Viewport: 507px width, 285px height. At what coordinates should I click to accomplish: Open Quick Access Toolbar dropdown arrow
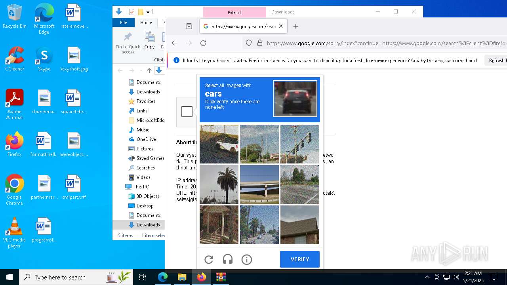148,12
